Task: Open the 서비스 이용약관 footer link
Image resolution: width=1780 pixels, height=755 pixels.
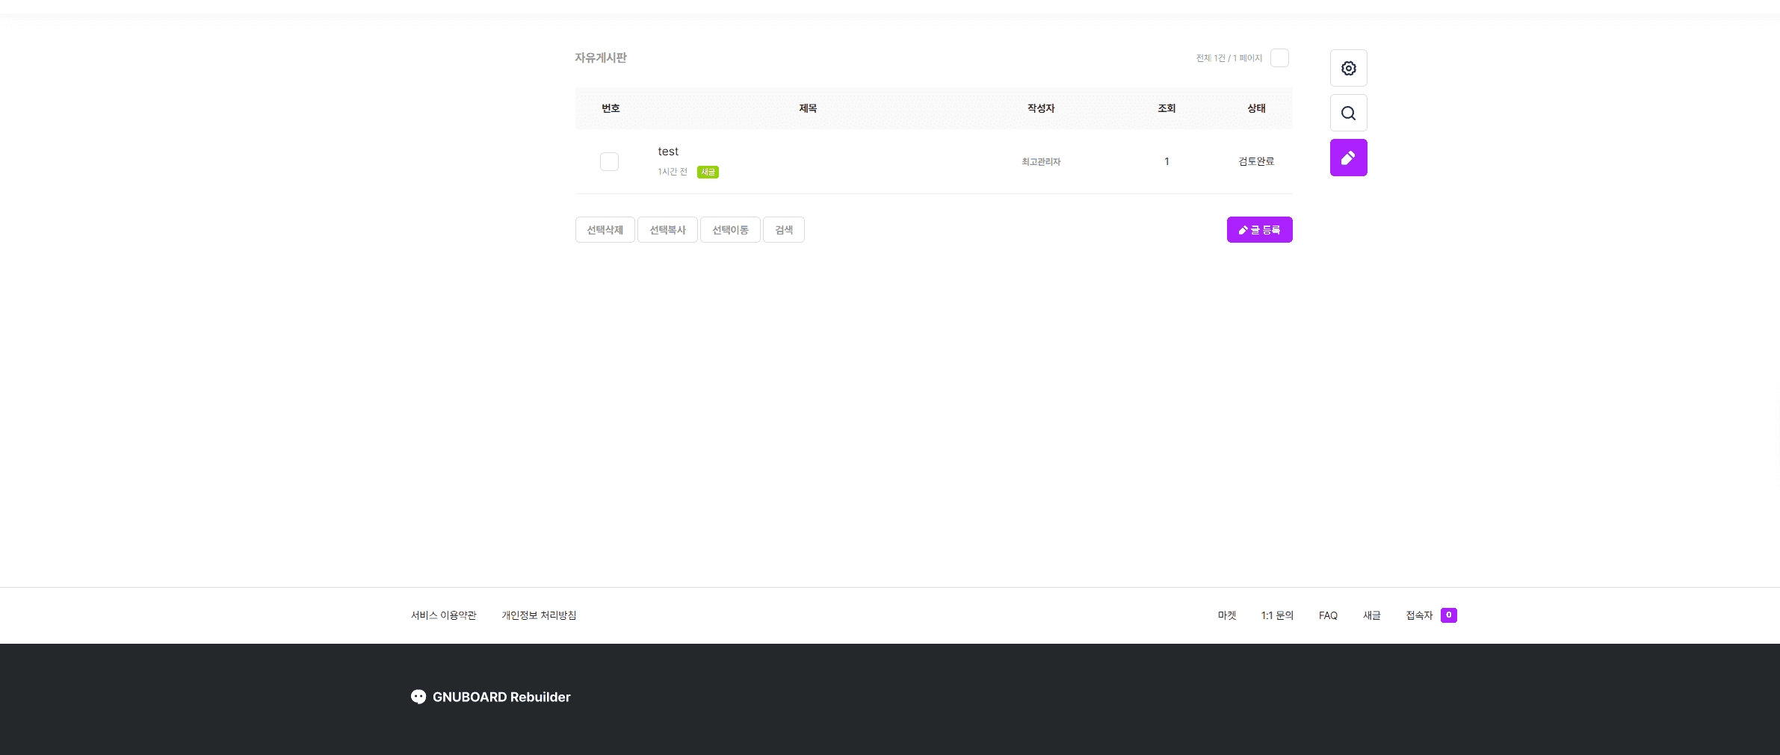Action: pyautogui.click(x=443, y=615)
